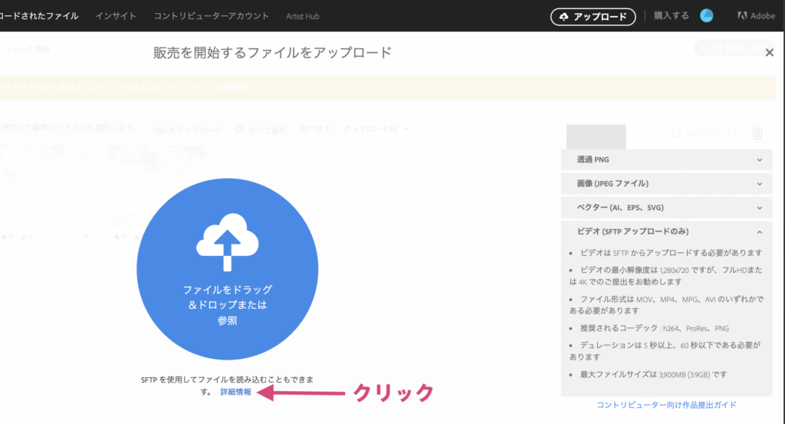Open the Artist Hub tab
Screen dimensions: 785x424
(302, 17)
